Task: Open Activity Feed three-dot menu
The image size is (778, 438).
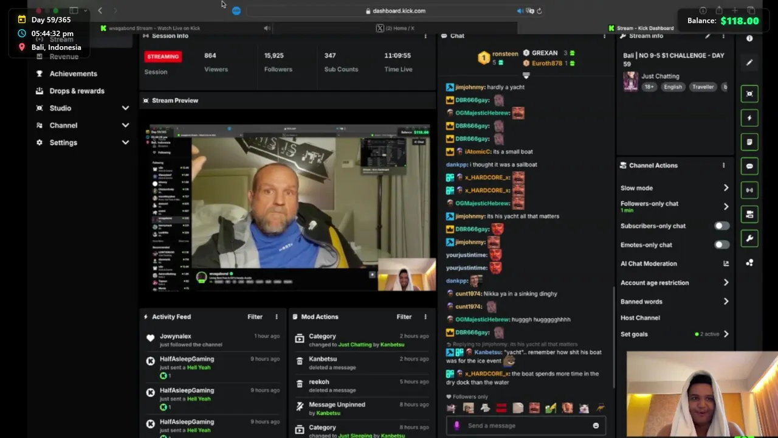Action: pyautogui.click(x=277, y=317)
